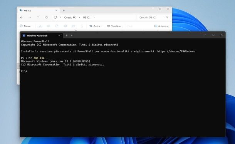Screen dimensions: 235x144
Task: Close the Windows Terminal window
Action: tap(222, 35)
